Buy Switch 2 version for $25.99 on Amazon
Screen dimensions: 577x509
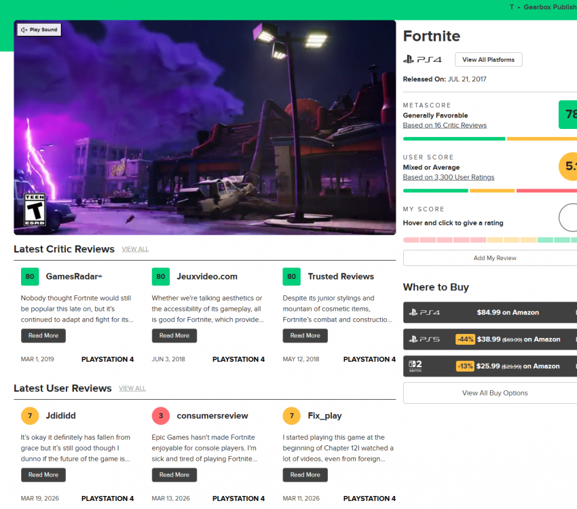pyautogui.click(x=490, y=366)
